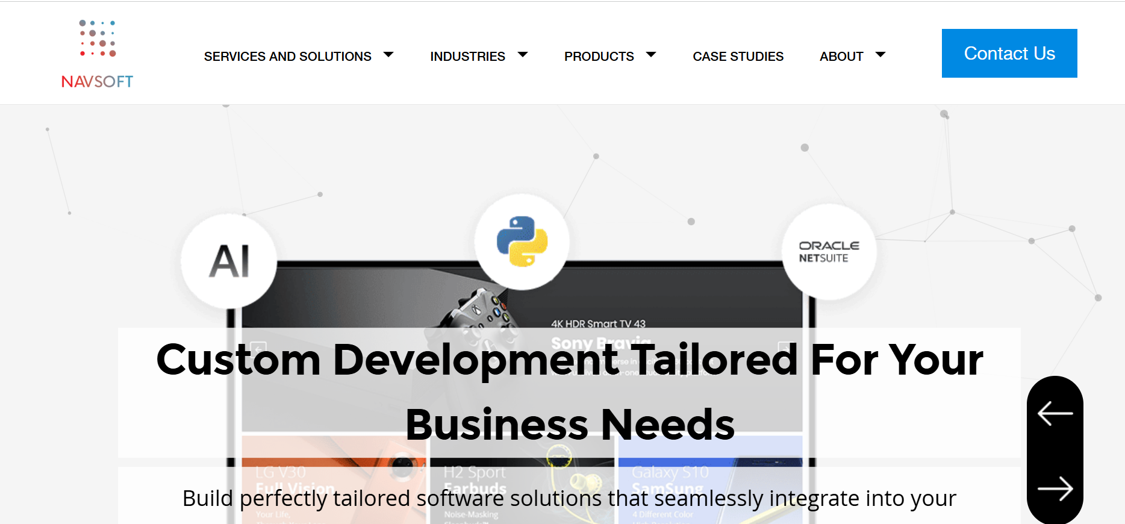Open the Products menu label
1125x524 pixels.
599,56
